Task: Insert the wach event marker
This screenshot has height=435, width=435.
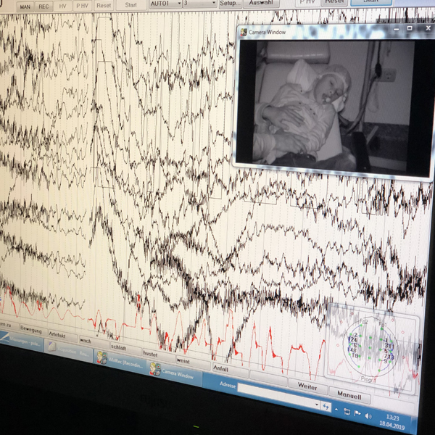Action: (94, 341)
